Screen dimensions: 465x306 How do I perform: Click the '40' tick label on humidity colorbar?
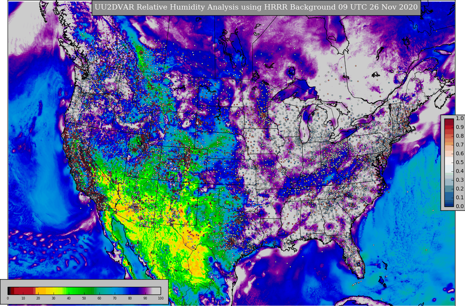point(69,298)
